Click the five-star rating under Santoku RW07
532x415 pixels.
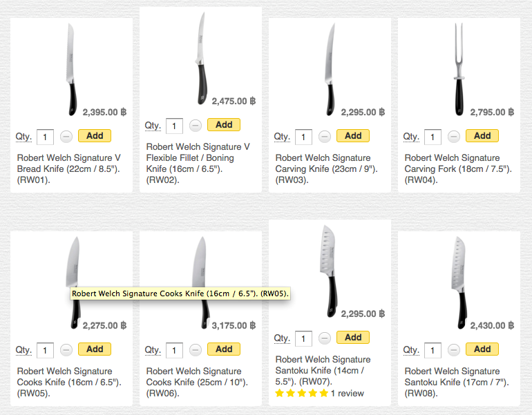click(x=301, y=393)
